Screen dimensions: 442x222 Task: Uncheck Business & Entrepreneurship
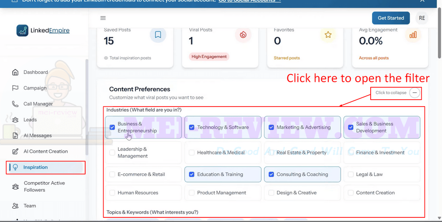coord(112,127)
